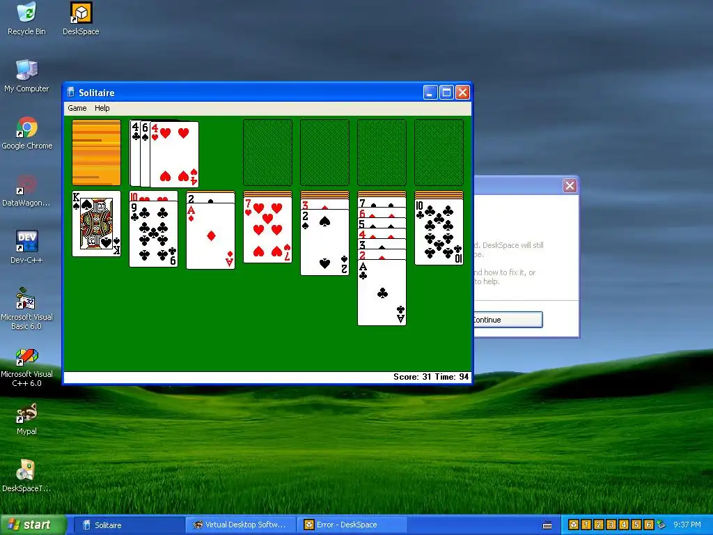
Task: Close the DeskSpace error dialog
Action: (x=570, y=185)
